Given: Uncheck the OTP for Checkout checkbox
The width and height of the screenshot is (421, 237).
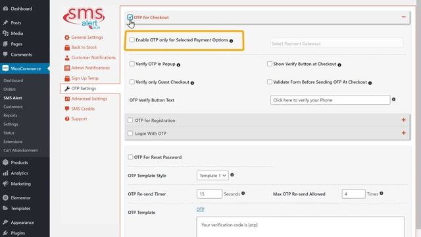Looking at the screenshot, I should tap(130, 17).
